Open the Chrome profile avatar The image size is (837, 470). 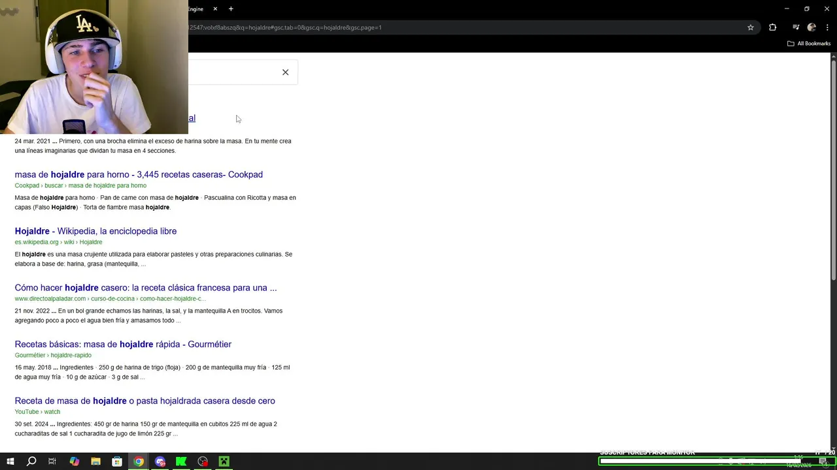[811, 27]
